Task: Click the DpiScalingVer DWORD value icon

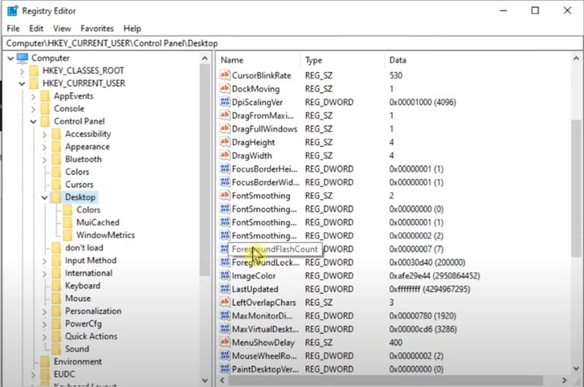Action: coord(225,102)
